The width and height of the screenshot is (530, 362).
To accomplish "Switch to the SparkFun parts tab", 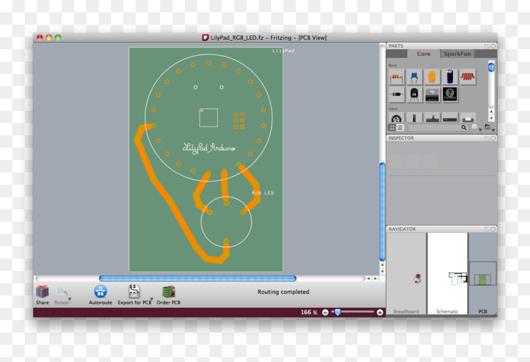I will tap(457, 54).
